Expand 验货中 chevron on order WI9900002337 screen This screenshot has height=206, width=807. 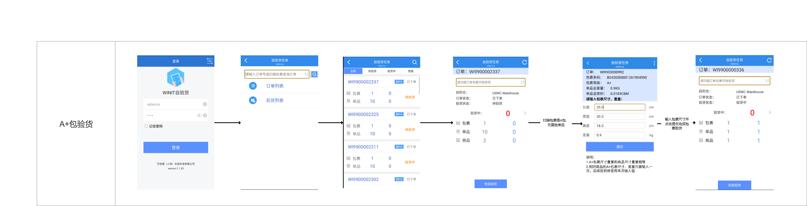525,113
